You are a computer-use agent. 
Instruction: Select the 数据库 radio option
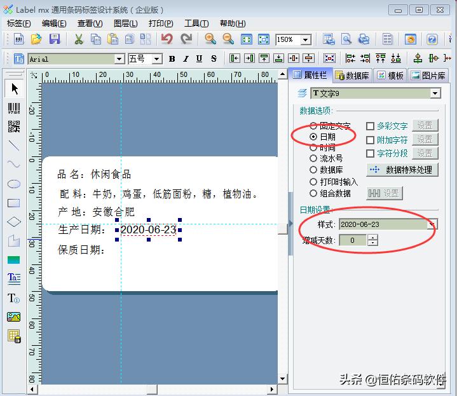click(x=313, y=170)
